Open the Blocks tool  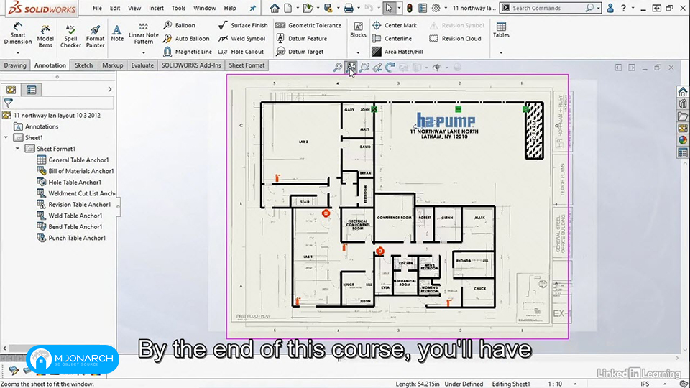click(358, 30)
